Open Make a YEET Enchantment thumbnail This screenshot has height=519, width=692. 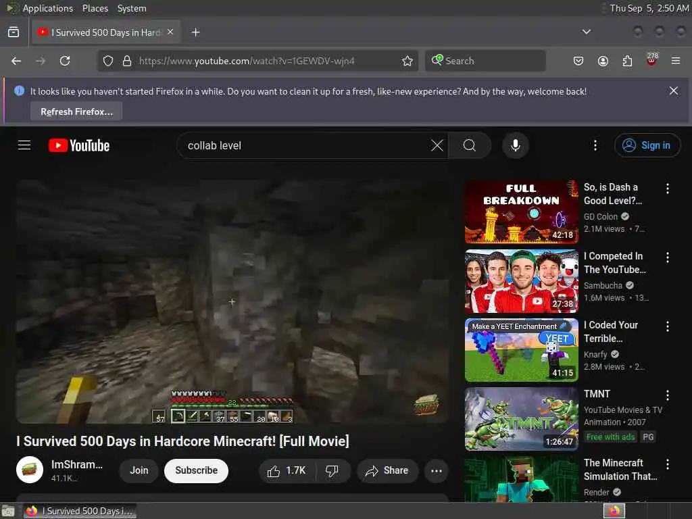pos(522,350)
